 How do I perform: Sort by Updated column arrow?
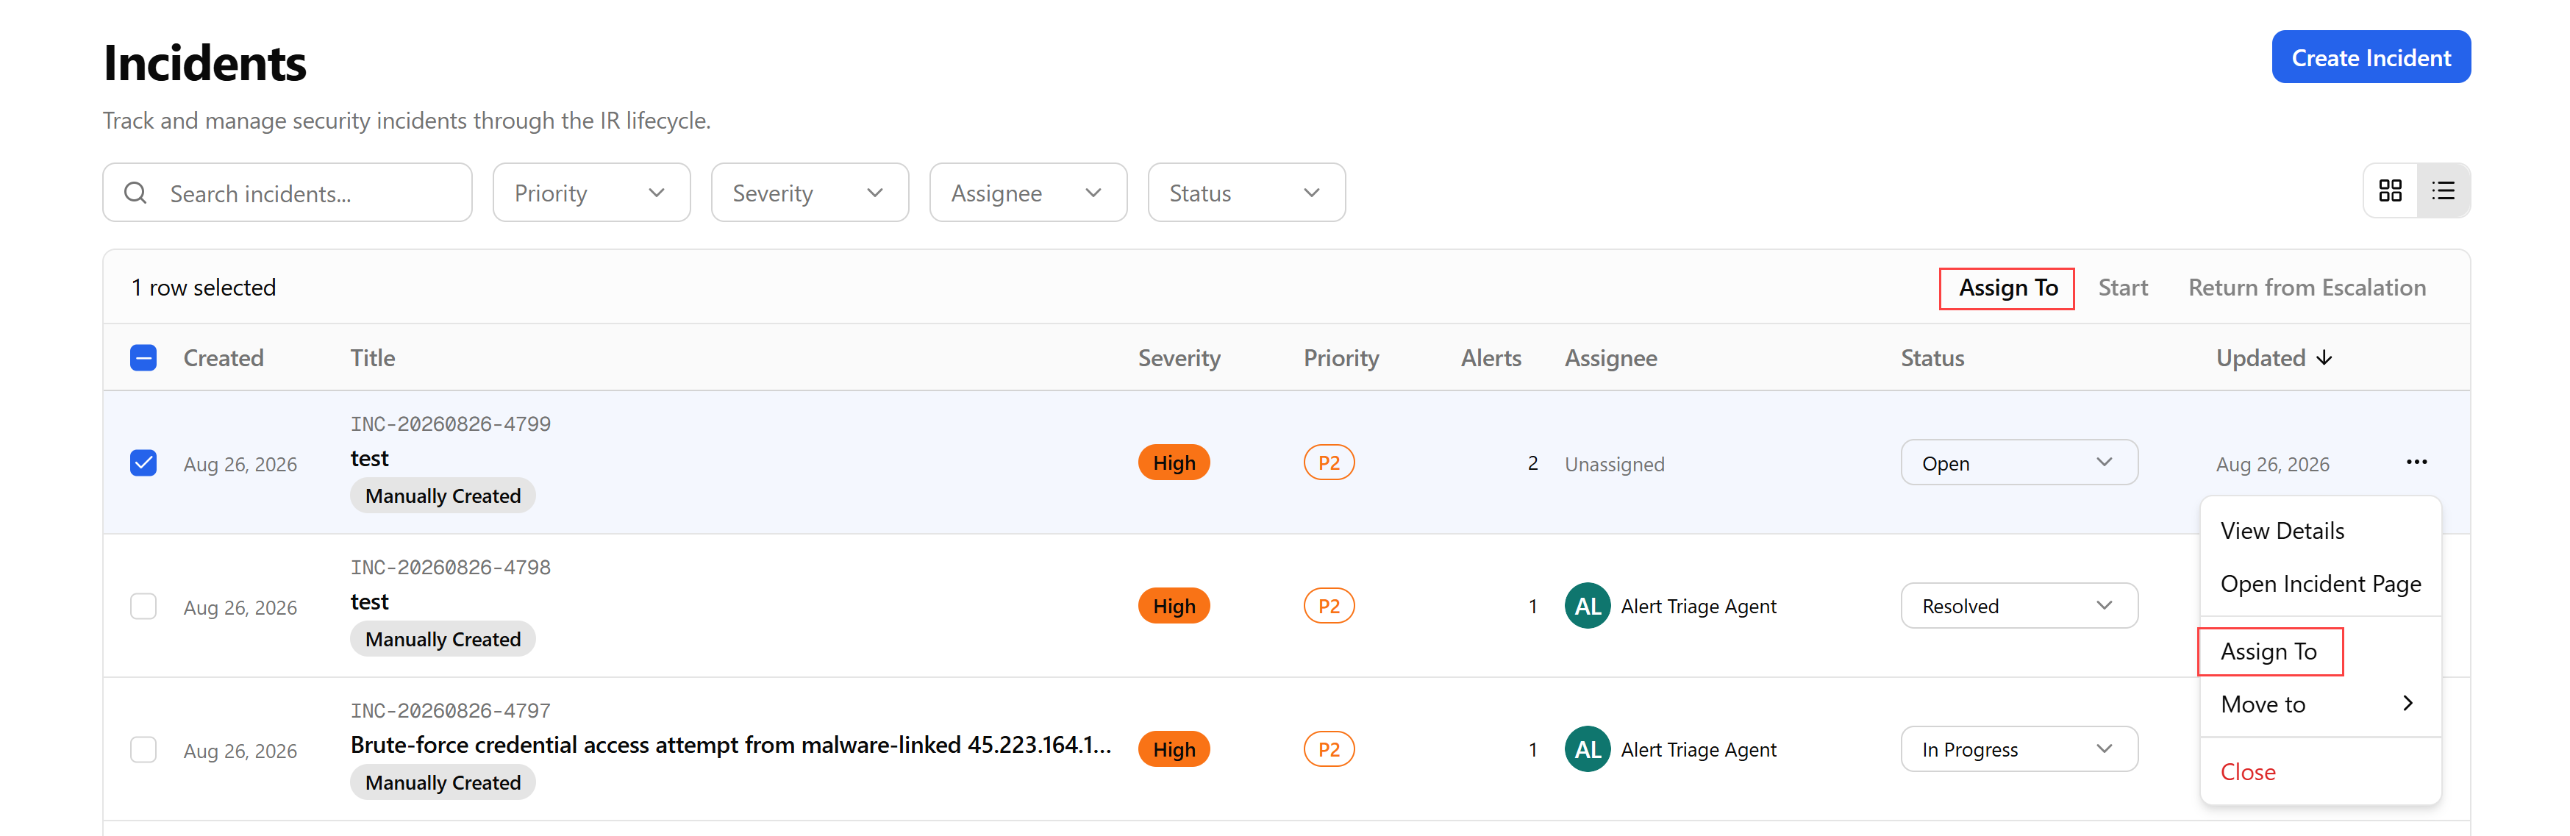click(2324, 358)
